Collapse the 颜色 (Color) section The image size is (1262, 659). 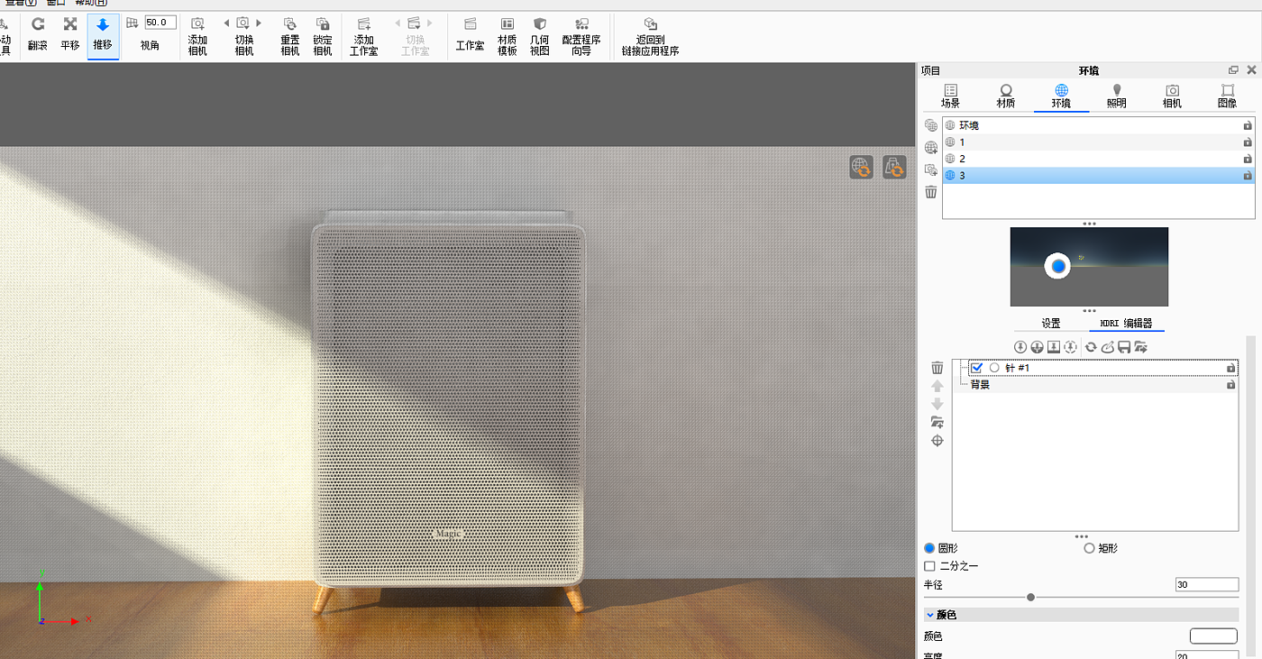click(x=930, y=615)
